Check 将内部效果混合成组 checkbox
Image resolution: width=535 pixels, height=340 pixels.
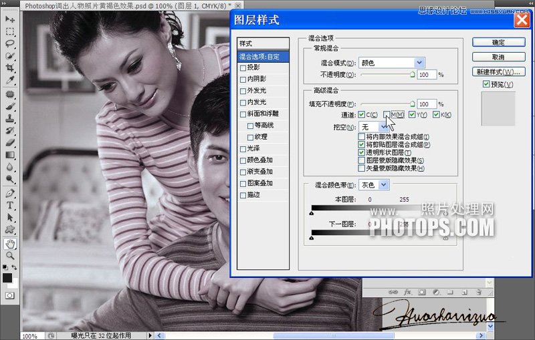(x=361, y=137)
